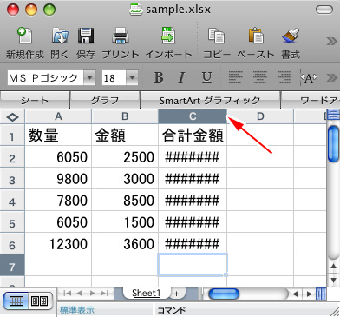Expand the formatting toolbar overflow chevron
Viewport: 340px width, 317px height.
pos(331,77)
